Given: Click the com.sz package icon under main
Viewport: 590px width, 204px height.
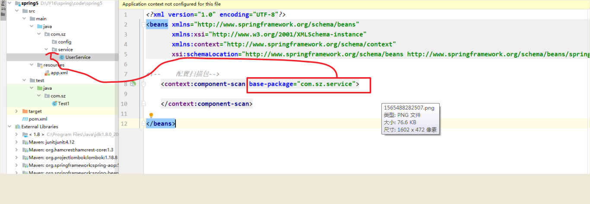Looking at the screenshot, I should tap(47, 35).
